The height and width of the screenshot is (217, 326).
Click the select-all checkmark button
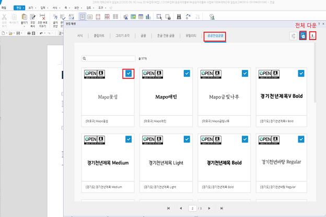coord(303,36)
